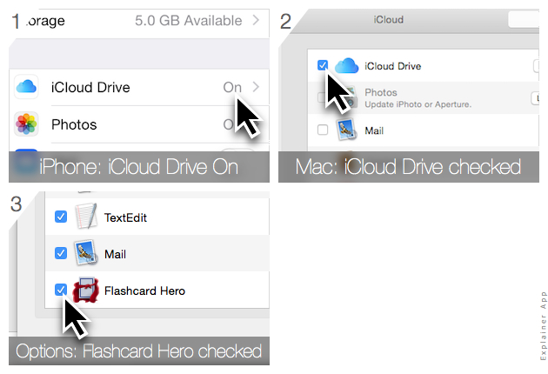Image resolution: width=548 pixels, height=374 pixels.
Task: Check the Flashcard Hero checkbox
Action: (x=61, y=290)
